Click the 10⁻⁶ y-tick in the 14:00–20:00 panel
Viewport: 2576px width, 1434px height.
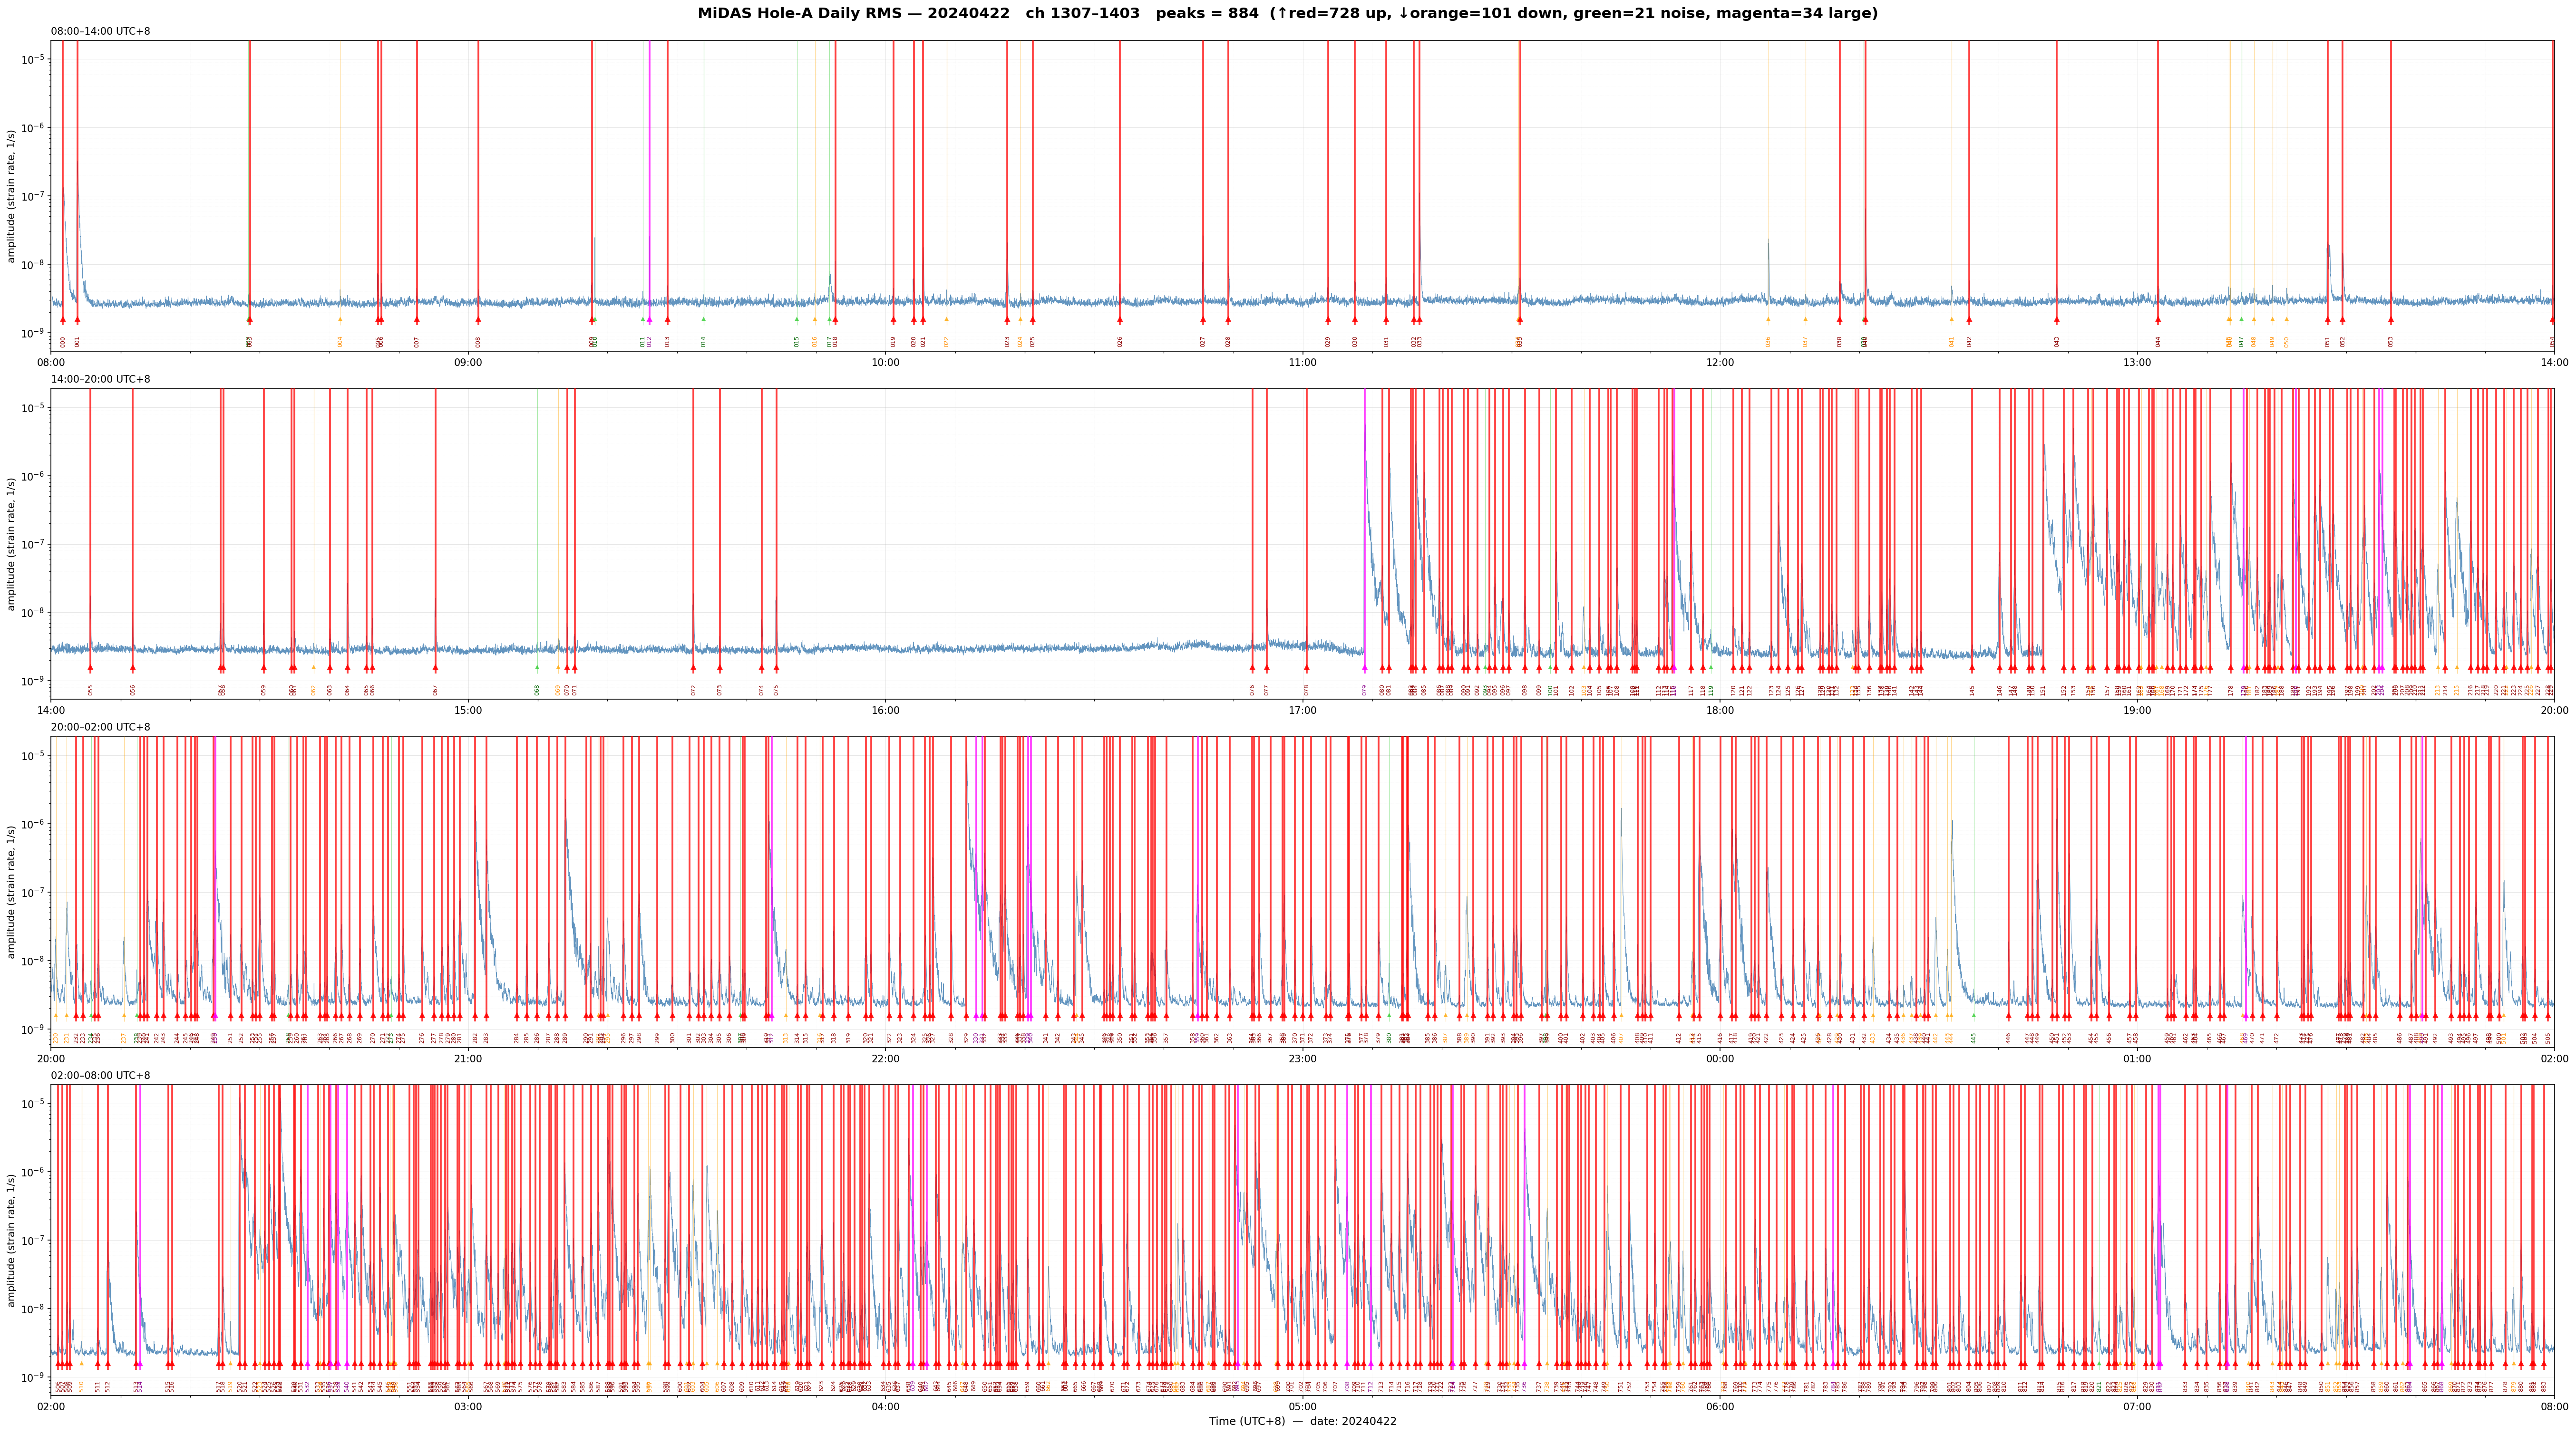[33, 476]
